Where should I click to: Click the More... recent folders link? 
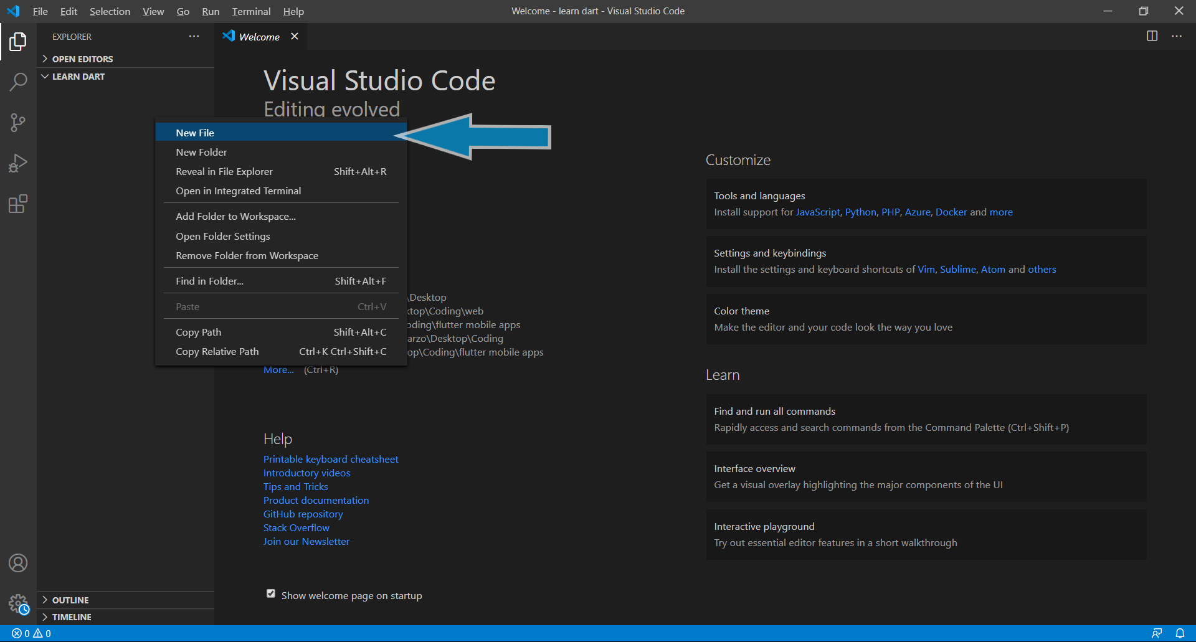[x=278, y=370]
